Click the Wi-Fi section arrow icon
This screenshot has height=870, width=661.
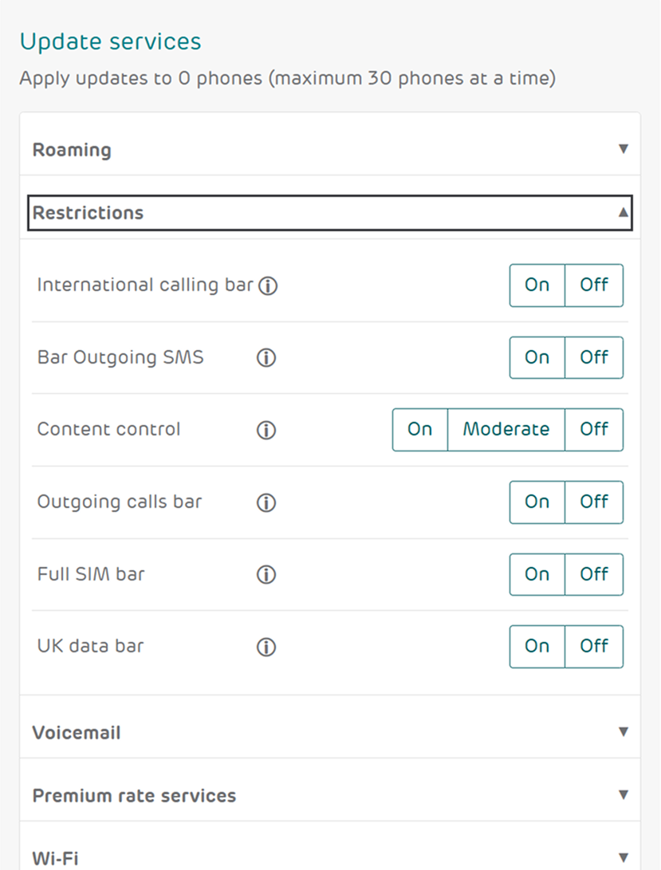pos(624,859)
